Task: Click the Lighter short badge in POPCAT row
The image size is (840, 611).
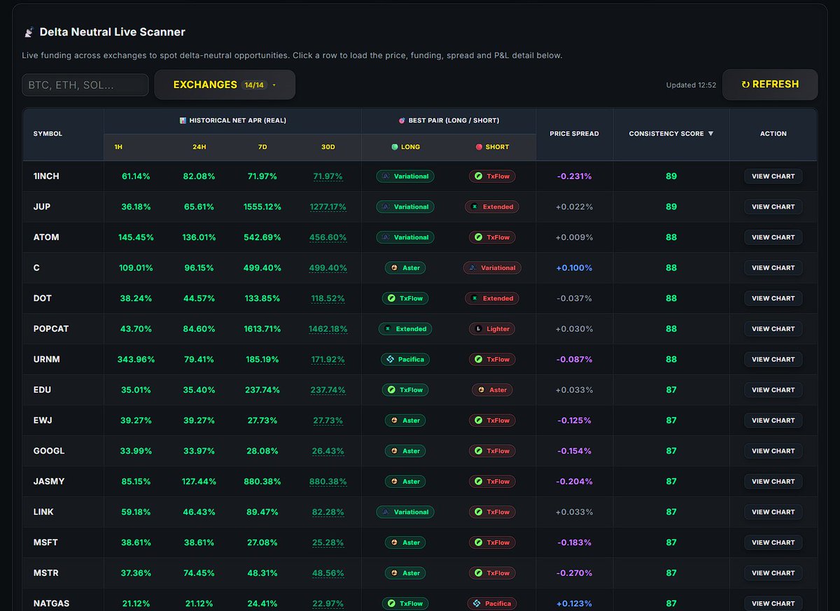Action: pyautogui.click(x=492, y=329)
